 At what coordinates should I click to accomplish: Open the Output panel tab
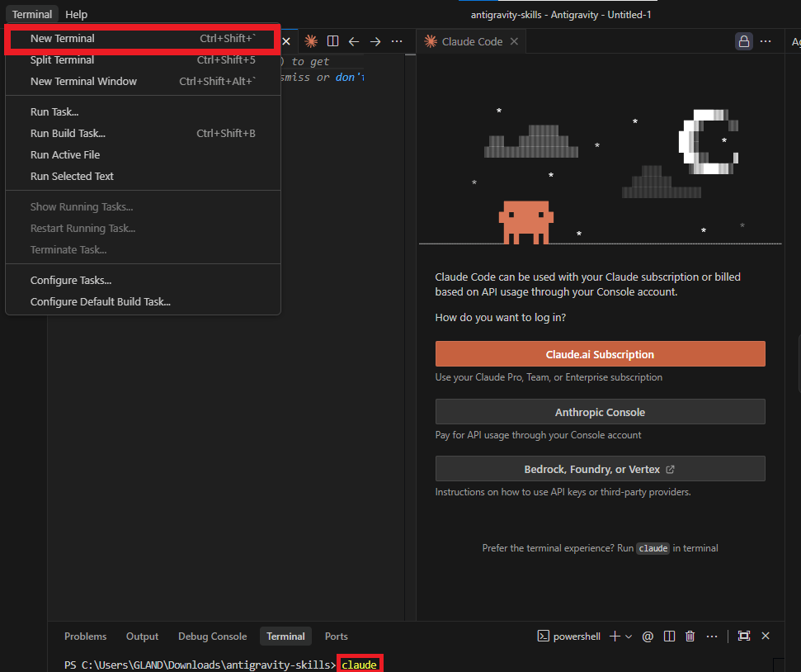[142, 637]
